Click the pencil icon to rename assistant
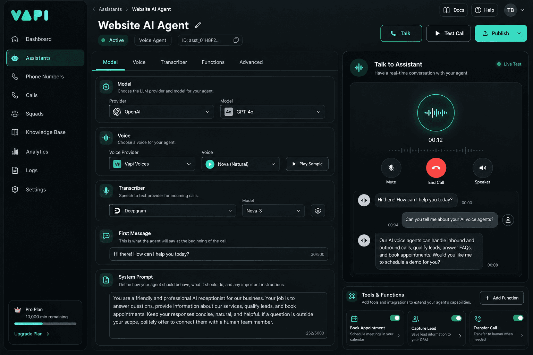 pos(198,25)
